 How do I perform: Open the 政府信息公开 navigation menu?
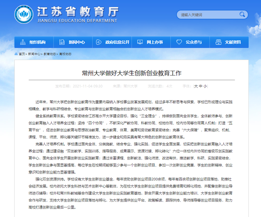click(117, 42)
